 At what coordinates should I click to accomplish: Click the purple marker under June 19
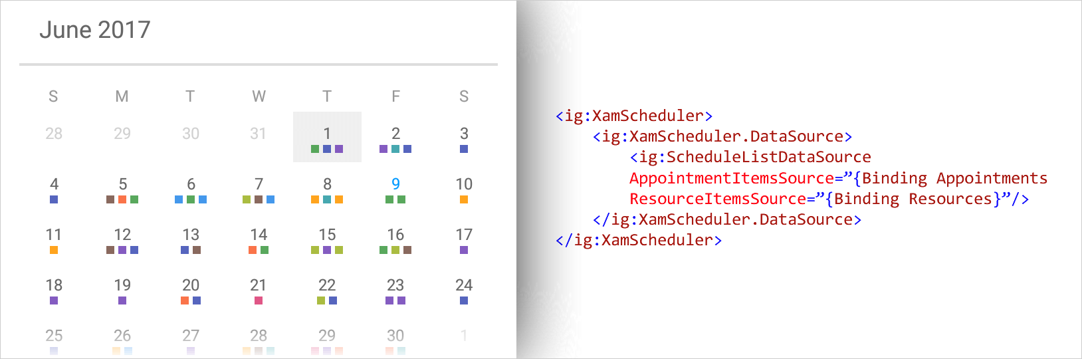pos(122,300)
